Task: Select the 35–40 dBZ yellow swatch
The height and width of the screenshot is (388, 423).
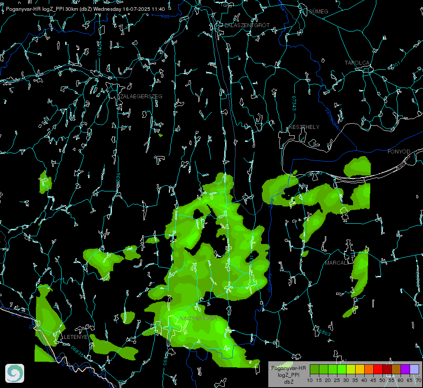Action: [360, 369]
